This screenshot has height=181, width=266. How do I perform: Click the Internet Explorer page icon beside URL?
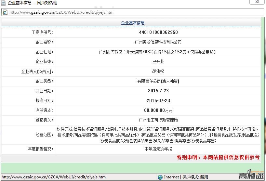(x=5, y=12)
